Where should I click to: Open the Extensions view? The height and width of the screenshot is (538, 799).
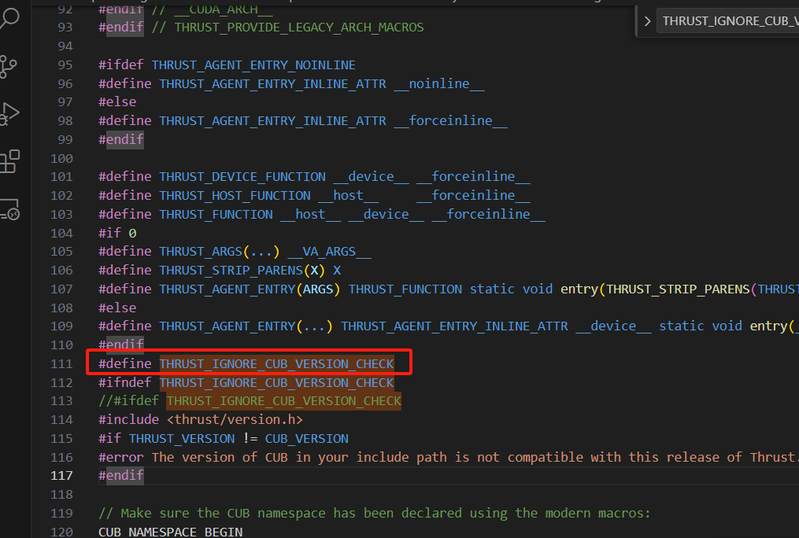click(x=10, y=161)
